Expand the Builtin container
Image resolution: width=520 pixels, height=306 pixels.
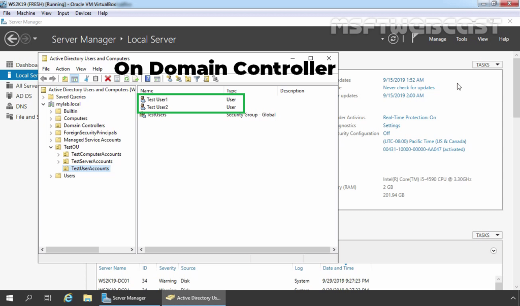51,112
